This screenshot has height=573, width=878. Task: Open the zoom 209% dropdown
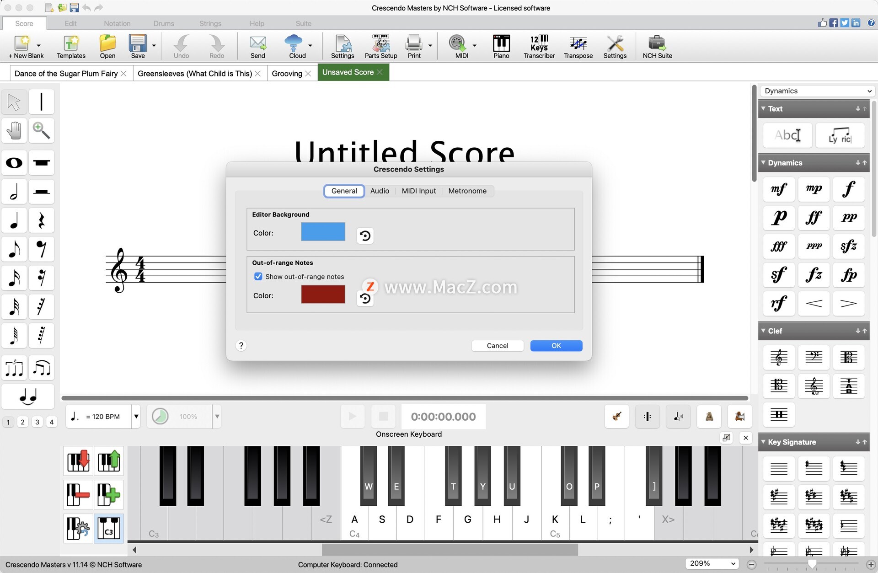click(x=712, y=563)
